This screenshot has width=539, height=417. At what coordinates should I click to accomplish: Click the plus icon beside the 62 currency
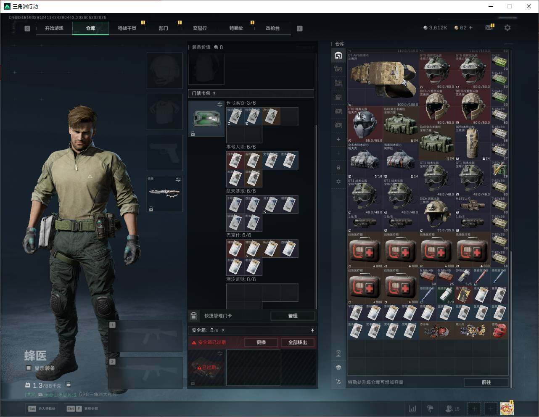coord(470,28)
